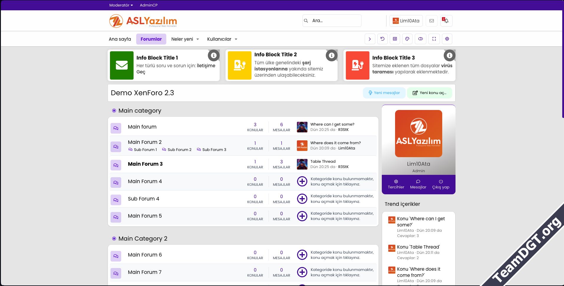Select the Forumlar navigation tab
The width and height of the screenshot is (564, 286).
pyautogui.click(x=151, y=39)
